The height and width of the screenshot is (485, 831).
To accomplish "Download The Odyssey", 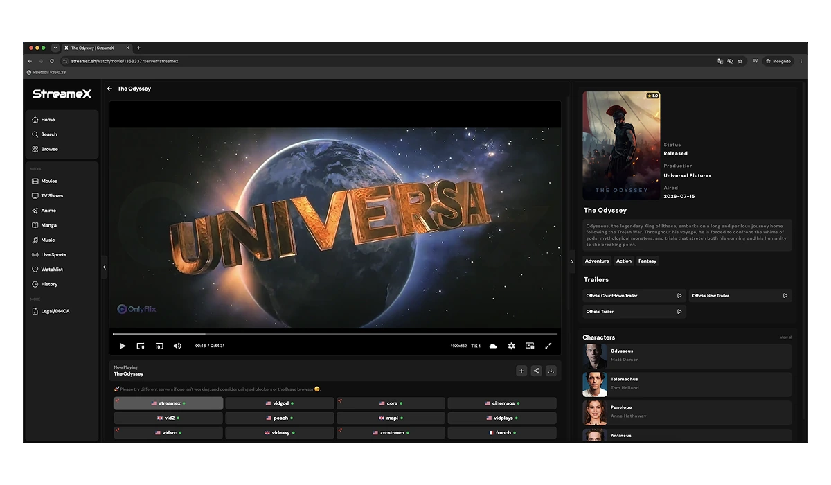I will [x=551, y=371].
